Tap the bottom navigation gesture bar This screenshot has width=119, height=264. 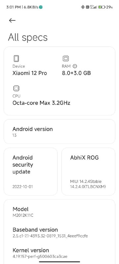click(59, 262)
